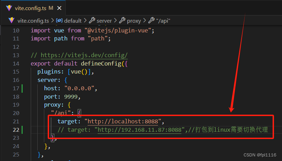282x161 pixels.
Task: Click the proxy: { line
Action: (57, 105)
